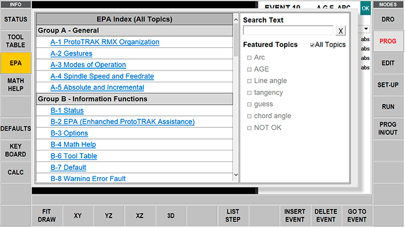Select the XZ view softkey
This screenshot has width=405, height=228.
pyautogui.click(x=140, y=216)
